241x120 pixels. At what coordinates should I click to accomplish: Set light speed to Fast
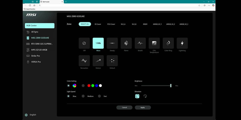99,96
